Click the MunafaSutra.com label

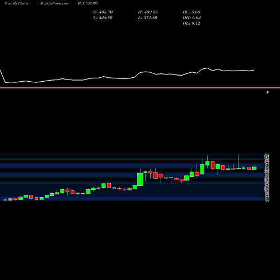pos(54,3)
